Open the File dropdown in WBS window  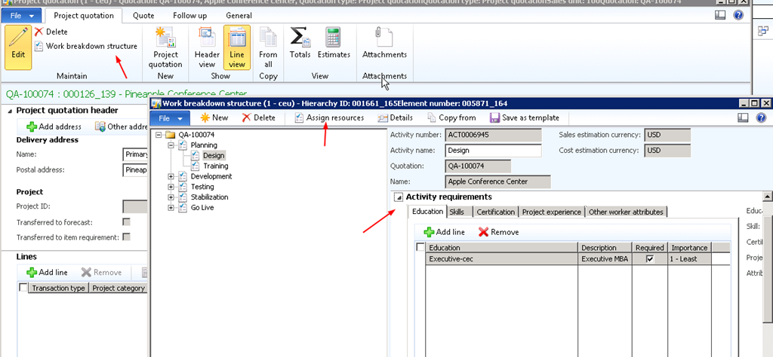(x=171, y=117)
